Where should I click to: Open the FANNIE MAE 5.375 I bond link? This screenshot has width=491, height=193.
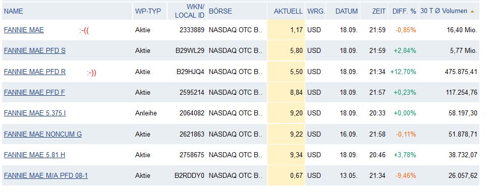(x=35, y=113)
